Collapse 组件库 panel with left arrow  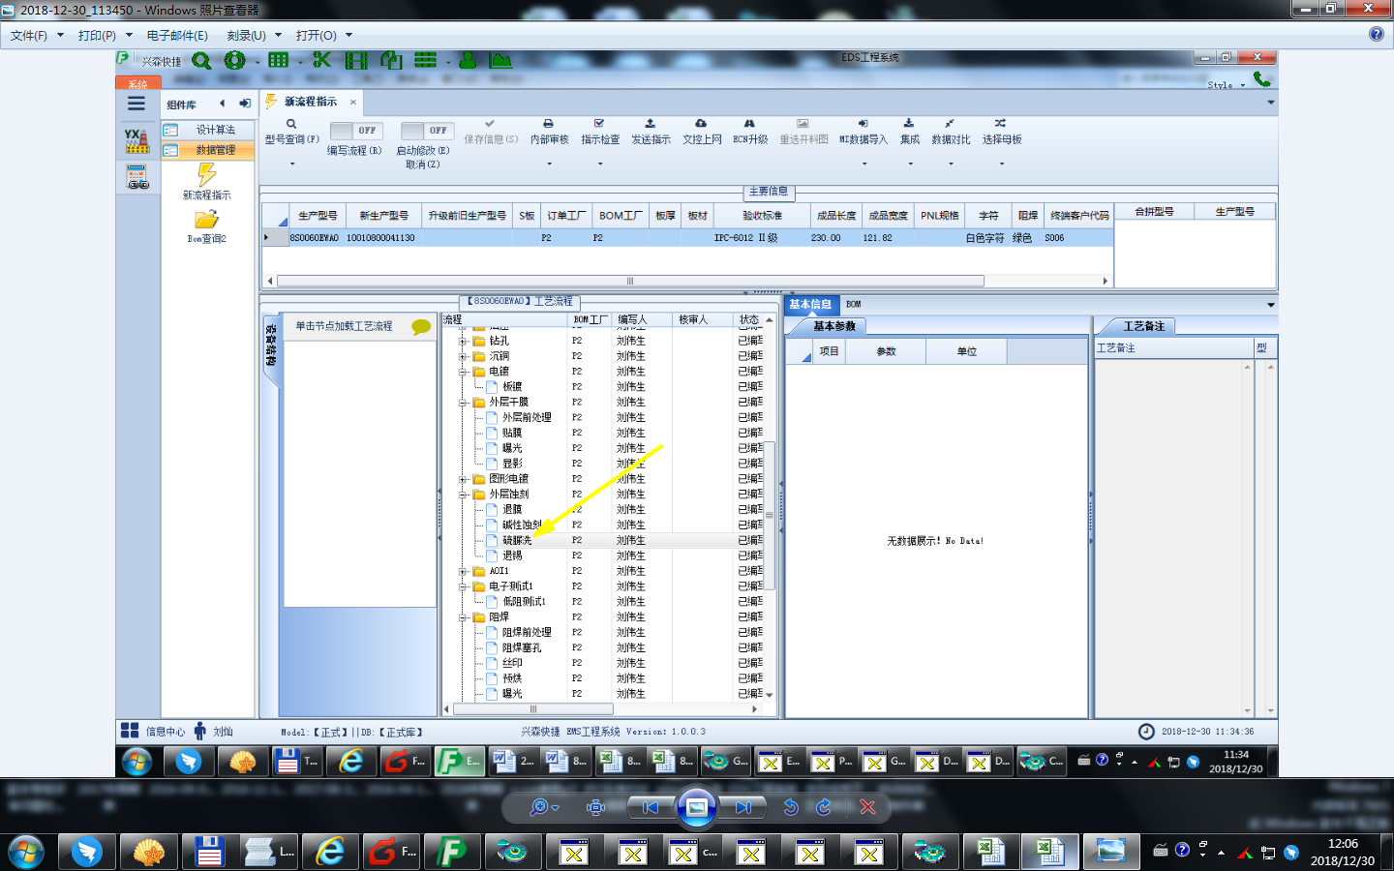[x=222, y=104]
